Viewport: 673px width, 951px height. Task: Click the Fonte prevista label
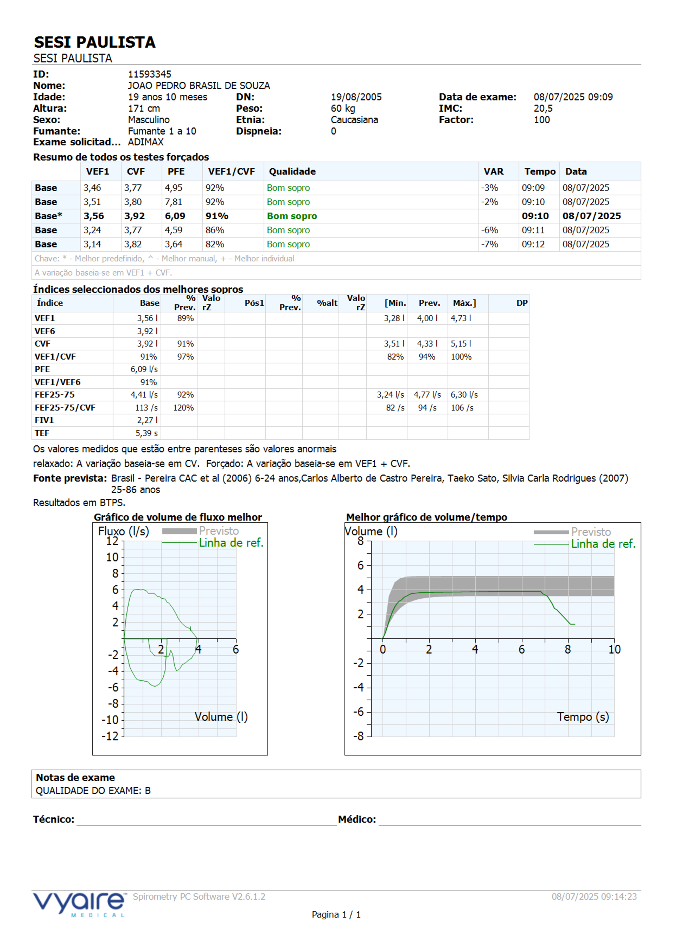pos(70,478)
